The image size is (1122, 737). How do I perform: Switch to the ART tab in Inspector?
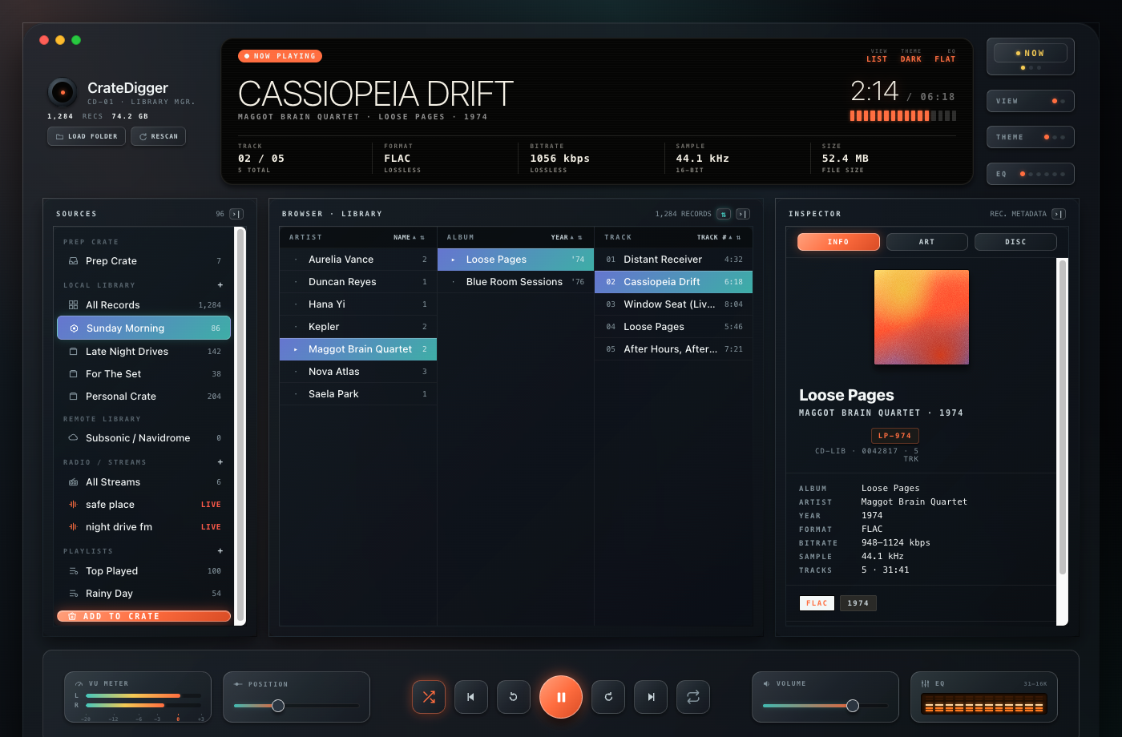click(927, 242)
